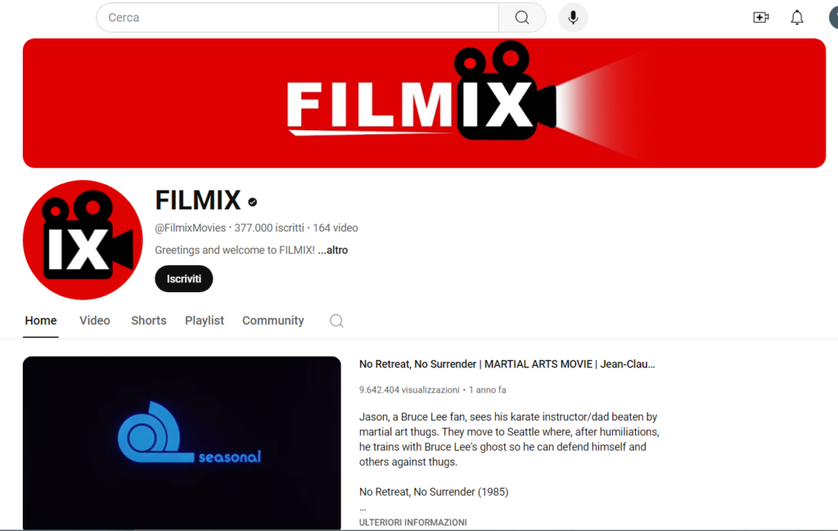Screen dimensions: 838x531
Task: Click the 1 anno fa text
Action: coord(488,390)
